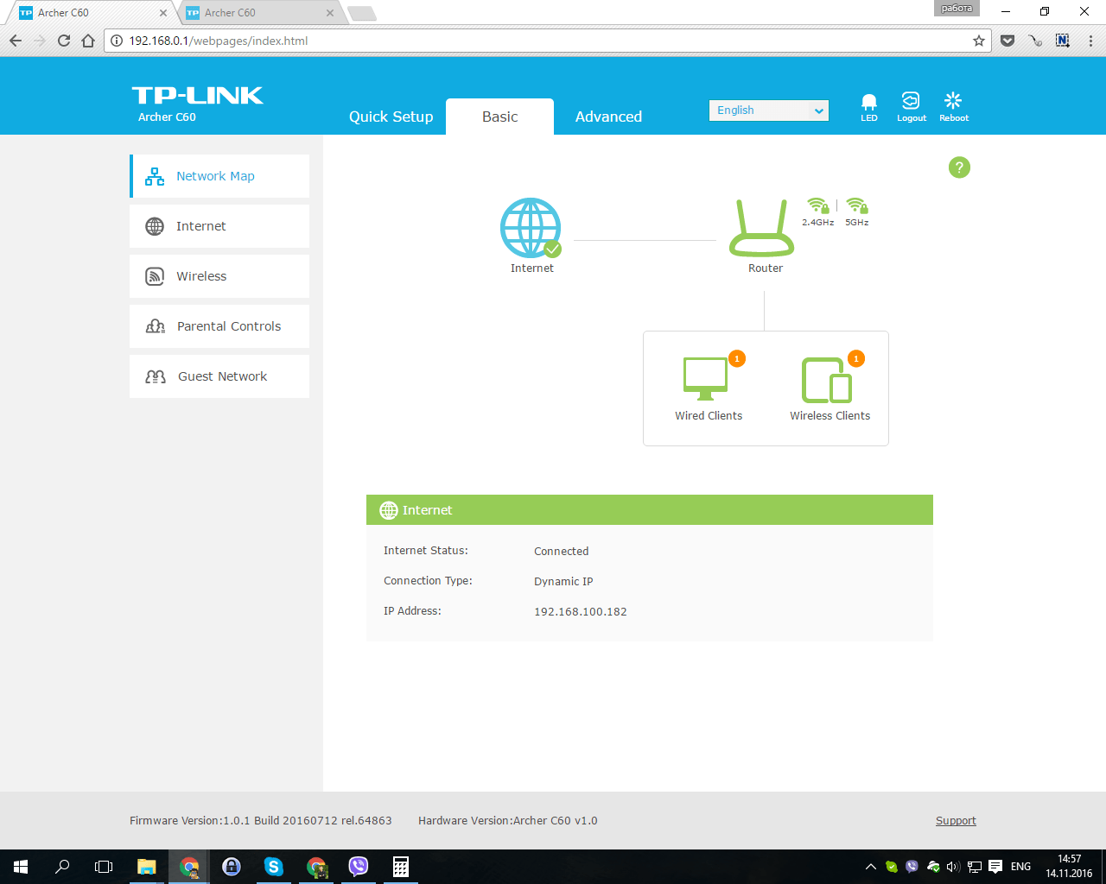Open the Wireless Clients icon
The image size is (1106, 884).
pyautogui.click(x=827, y=381)
